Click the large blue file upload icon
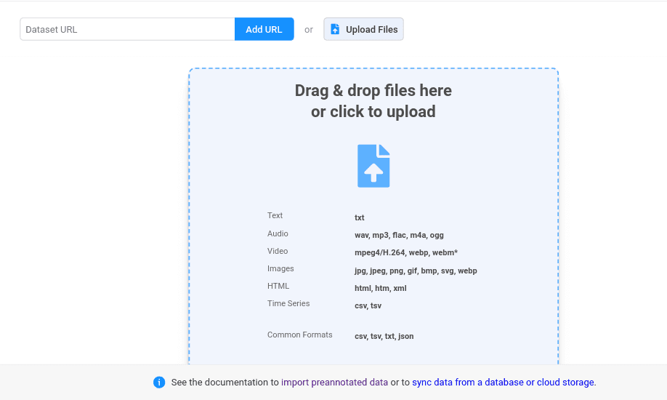 (x=373, y=166)
